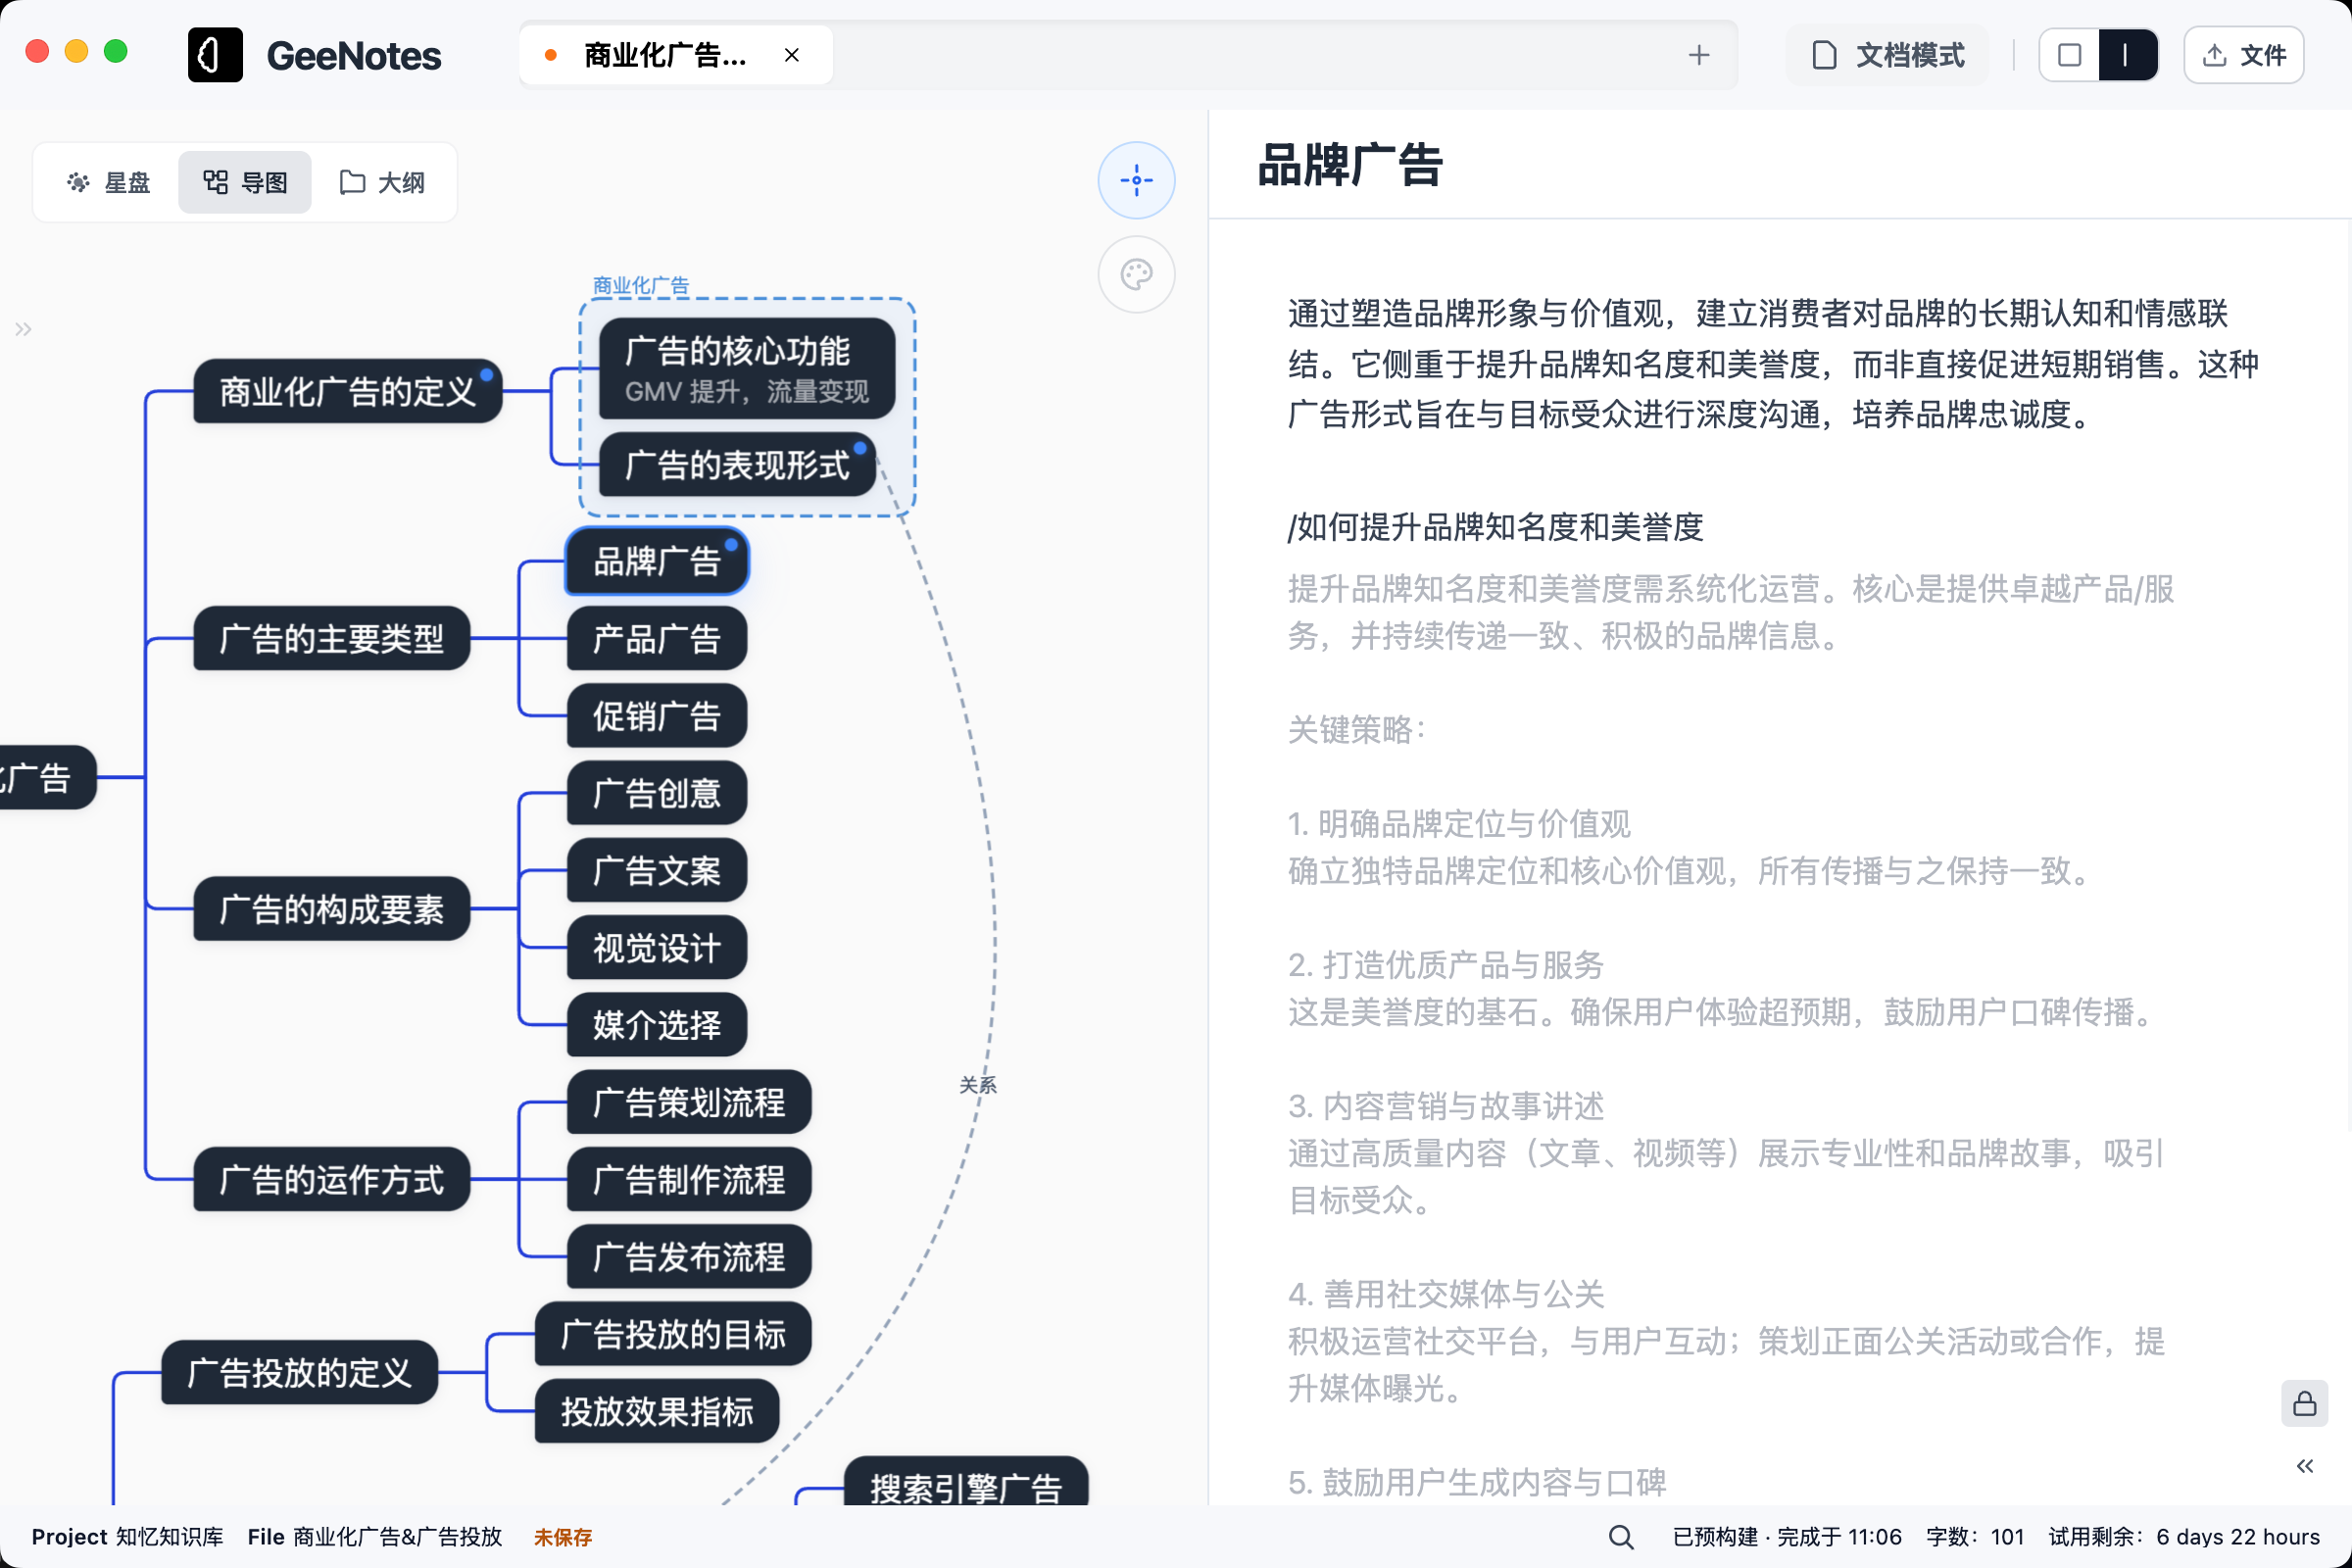Open the 文件 export control
Screen dimensions: 2352x1568
[2243, 55]
